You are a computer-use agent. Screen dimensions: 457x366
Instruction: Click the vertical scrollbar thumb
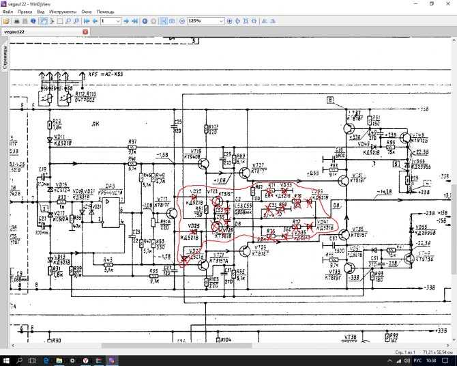pyautogui.click(x=454, y=229)
